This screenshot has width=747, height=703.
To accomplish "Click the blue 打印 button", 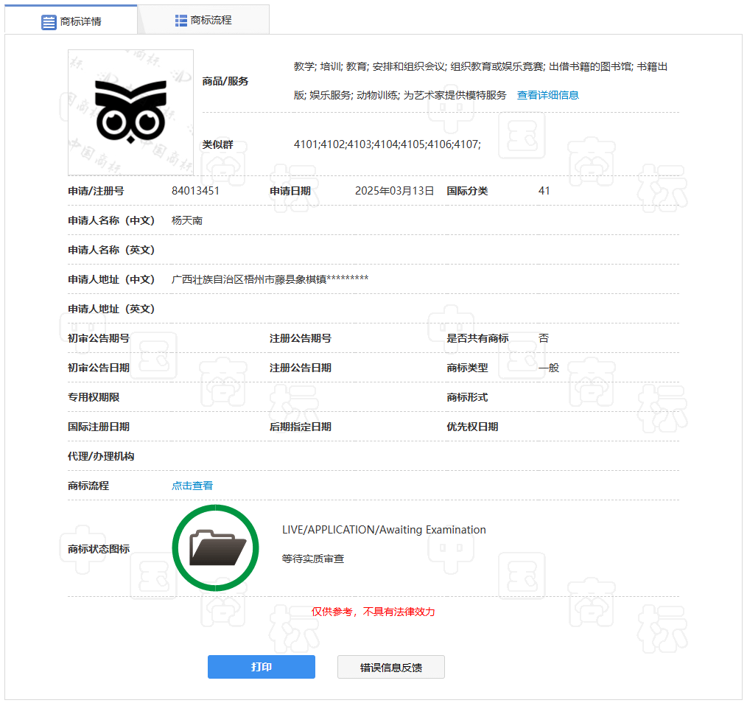I will [x=261, y=667].
